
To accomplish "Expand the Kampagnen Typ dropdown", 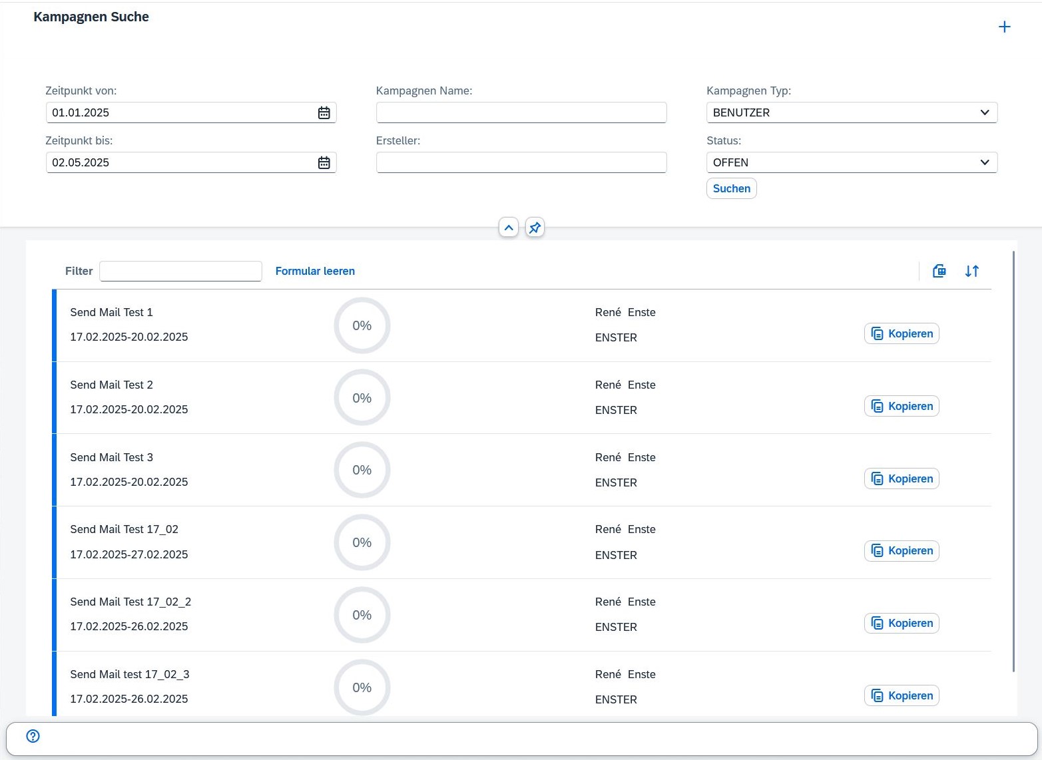I will (x=984, y=112).
